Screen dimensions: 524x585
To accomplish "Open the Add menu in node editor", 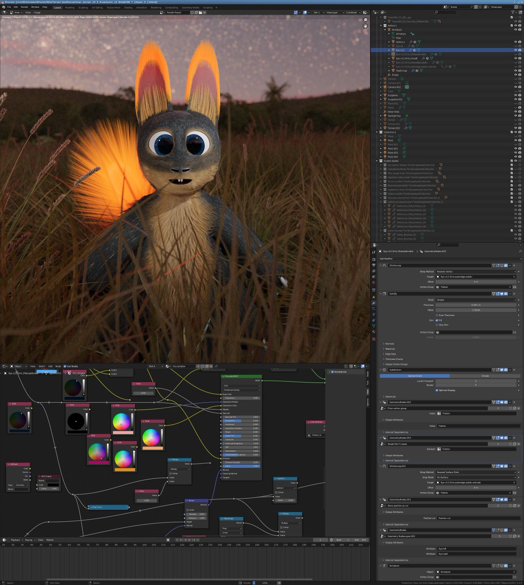I will 50,366.
